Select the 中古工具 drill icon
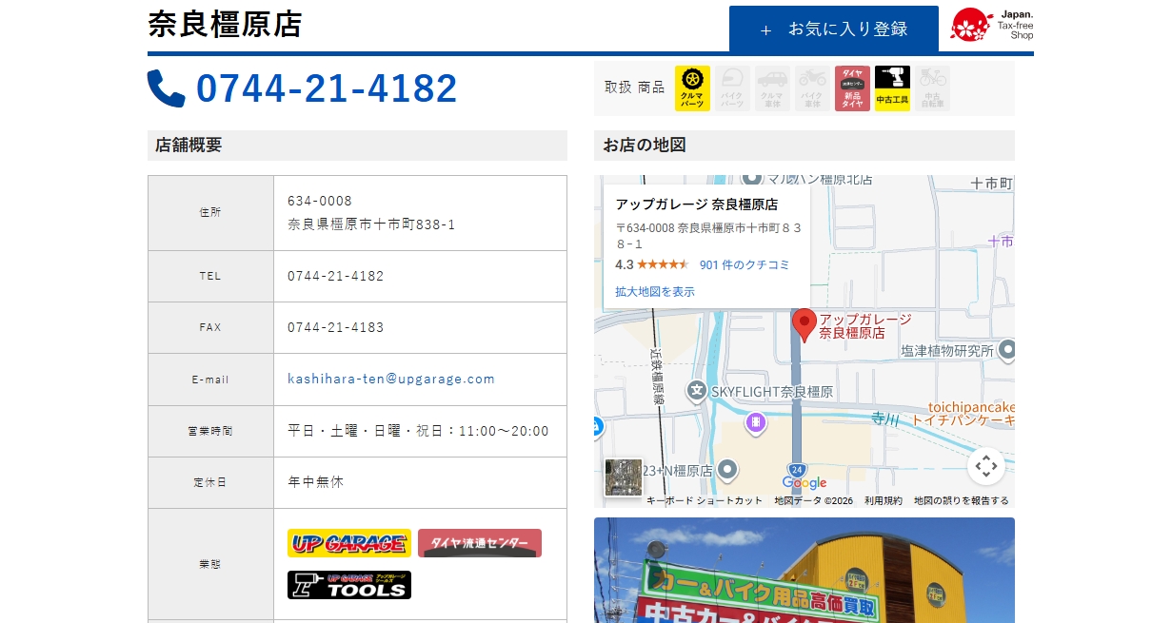 [x=891, y=88]
